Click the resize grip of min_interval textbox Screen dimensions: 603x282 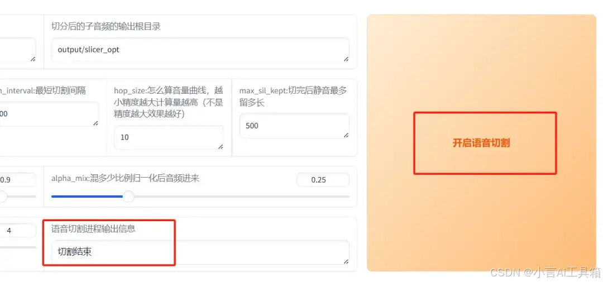[95, 123]
